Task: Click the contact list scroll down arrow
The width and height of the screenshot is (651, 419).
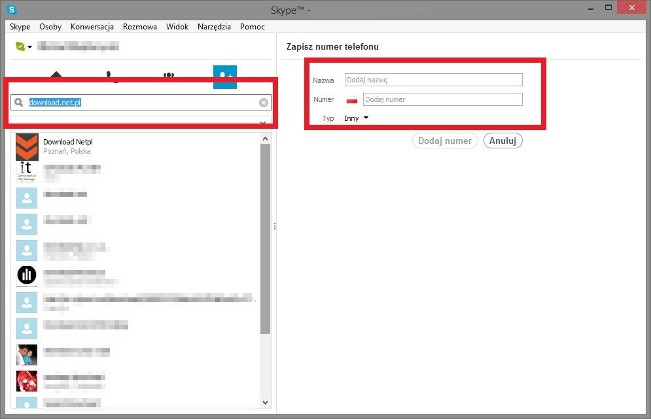Action: (x=265, y=403)
